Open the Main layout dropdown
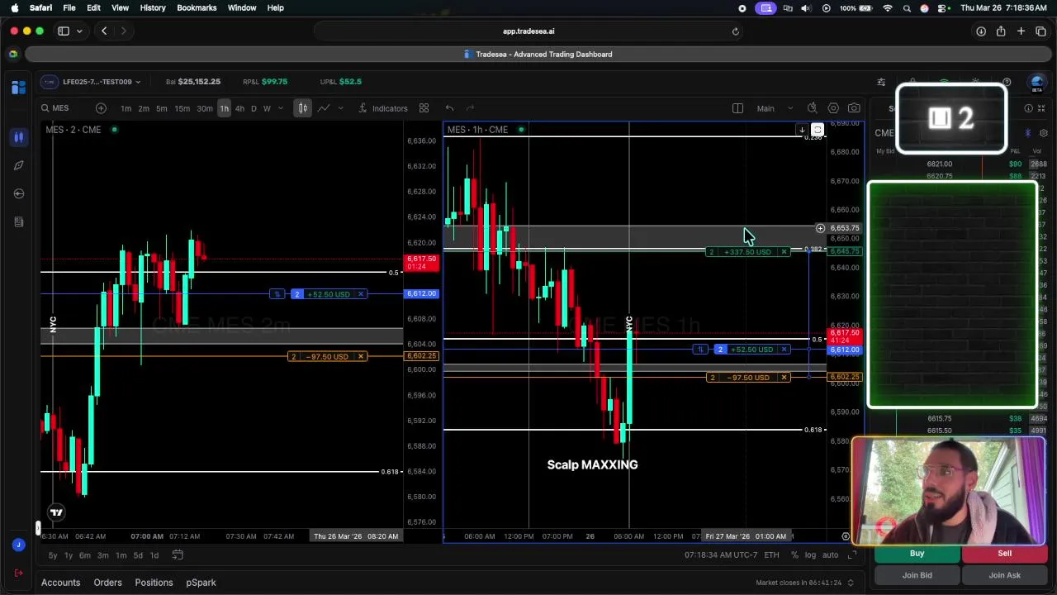1057x595 pixels. (775, 108)
